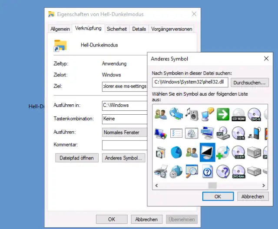Select the MP3 player with earphones icon
The height and width of the screenshot is (229, 278).
[254, 133]
